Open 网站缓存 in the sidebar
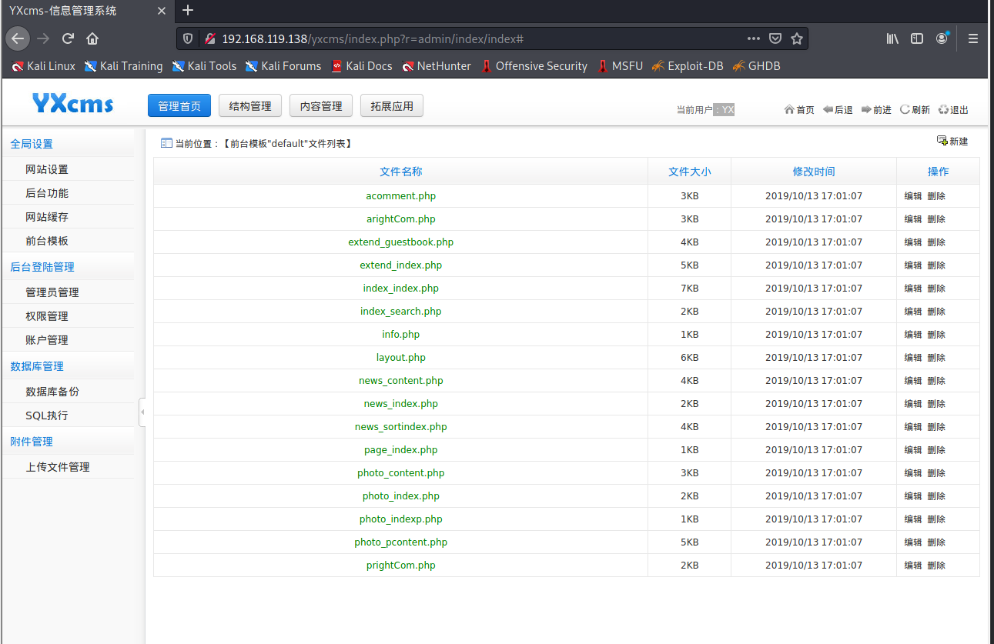Image resolution: width=994 pixels, height=644 pixels. click(x=47, y=217)
